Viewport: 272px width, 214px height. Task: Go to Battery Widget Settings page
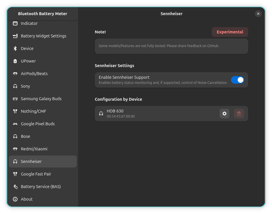43,36
